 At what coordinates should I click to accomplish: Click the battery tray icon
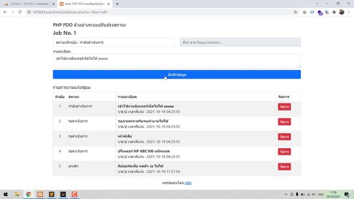pyautogui.click(x=303, y=195)
